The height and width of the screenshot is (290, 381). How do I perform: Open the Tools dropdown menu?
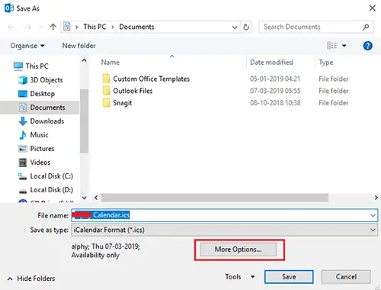240,277
